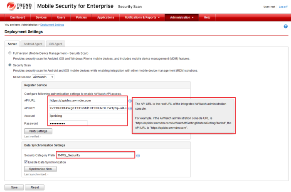Image resolution: width=291 pixels, height=192 pixels.
Task: Expand the Notifications & Reports menu
Action: coord(142,17)
